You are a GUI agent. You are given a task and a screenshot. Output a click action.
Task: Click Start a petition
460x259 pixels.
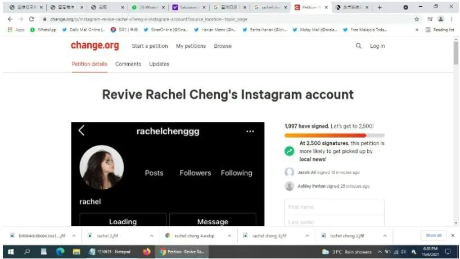150,46
